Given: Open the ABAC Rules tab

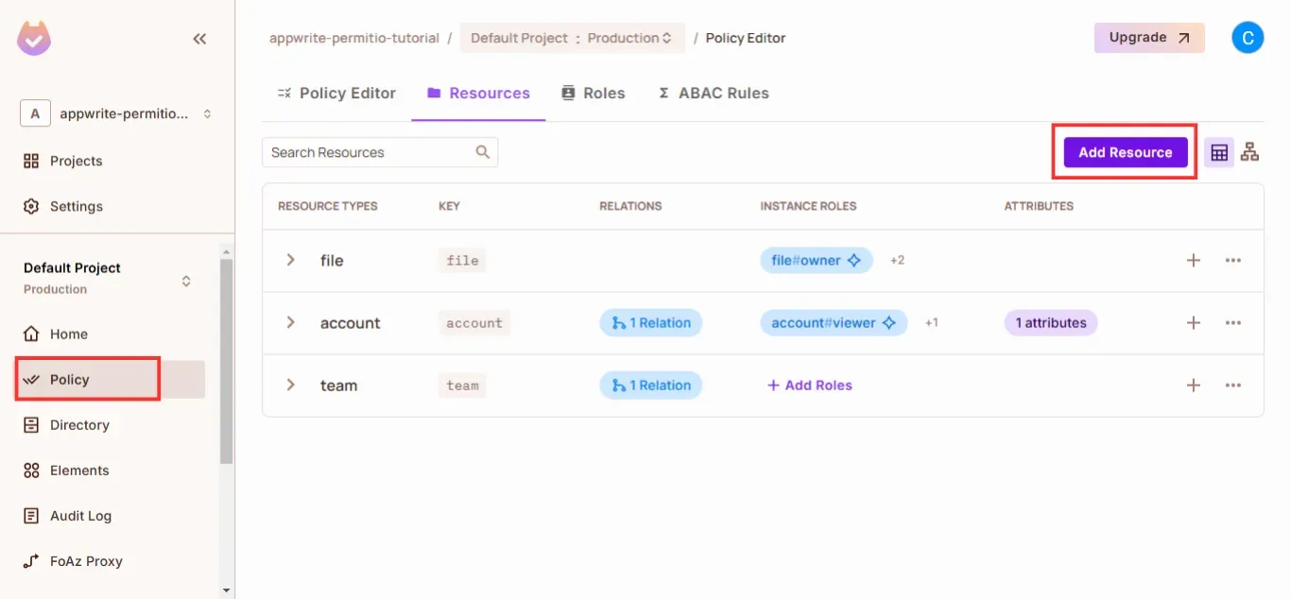Looking at the screenshot, I should pyautogui.click(x=714, y=93).
